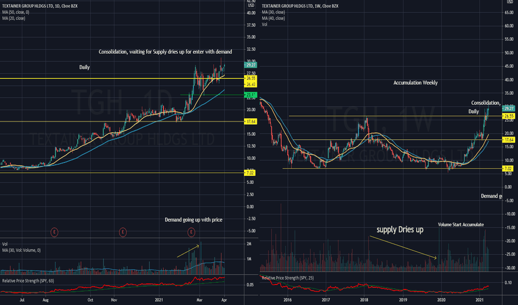Click the yellow 26.55 price label, daily chart
This screenshot has width=518, height=305.
(251, 79)
